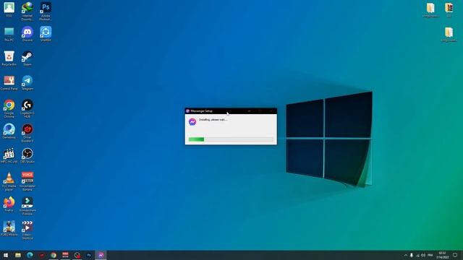Select the VLC media player desktop icon
Image resolution: width=463 pixels, height=260 pixels.
9,181
